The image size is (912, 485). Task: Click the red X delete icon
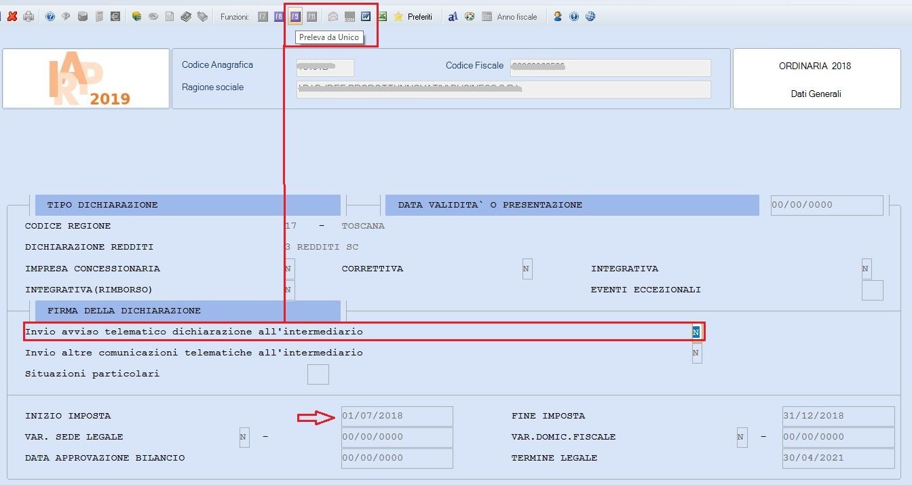point(12,16)
